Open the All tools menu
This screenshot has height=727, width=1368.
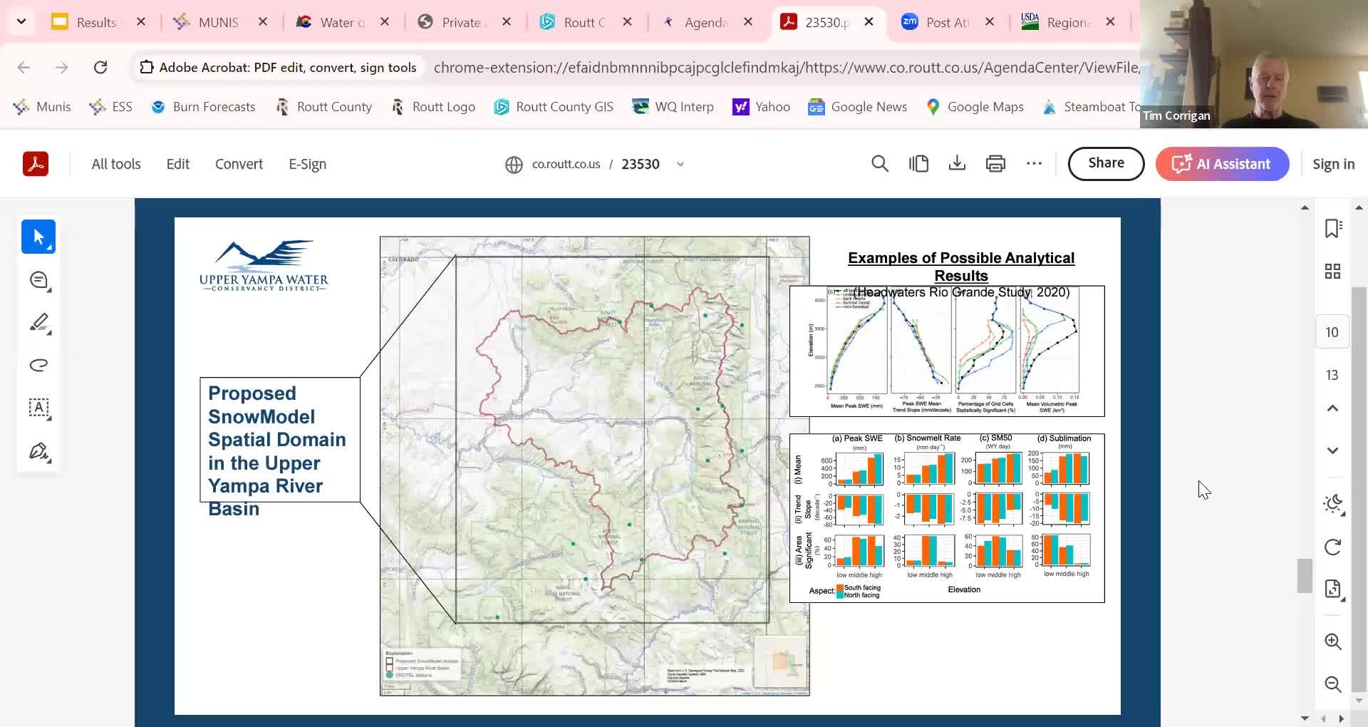point(116,164)
